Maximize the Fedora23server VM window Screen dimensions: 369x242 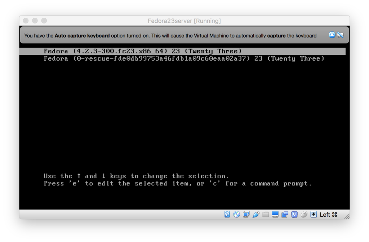pos(44,21)
